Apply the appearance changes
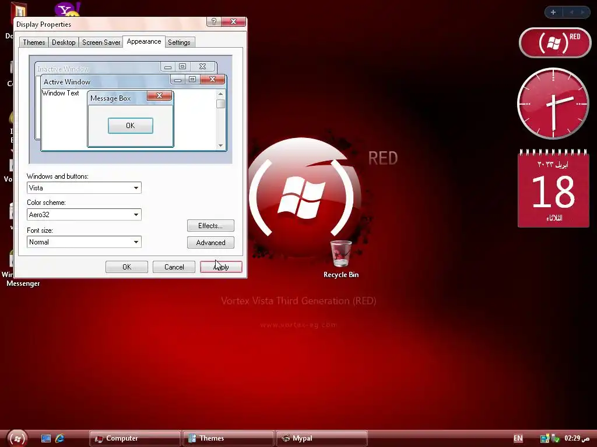Viewport: 597px width, 447px height. [x=221, y=267]
